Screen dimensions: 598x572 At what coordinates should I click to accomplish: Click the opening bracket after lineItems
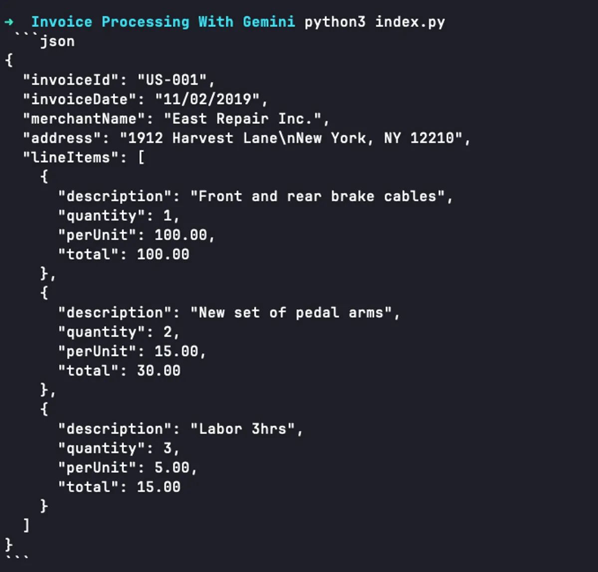[141, 157]
